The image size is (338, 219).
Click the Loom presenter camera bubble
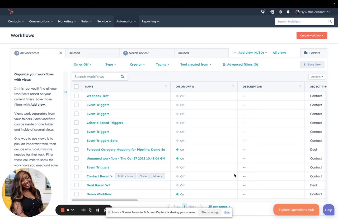[x=26, y=193]
